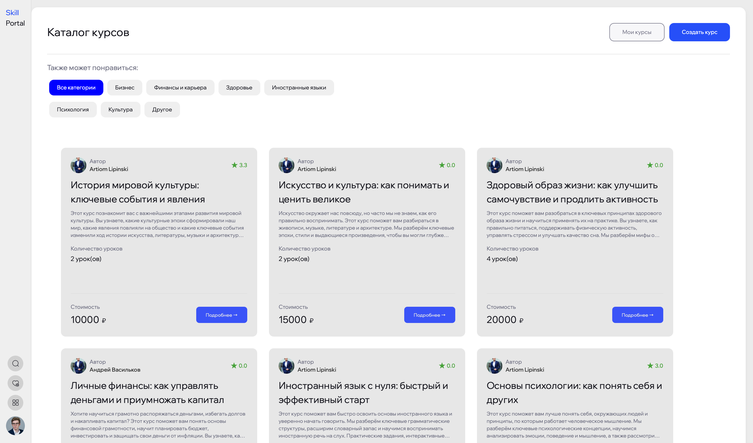Click the Создать курс button
The image size is (753, 443).
(x=699, y=32)
